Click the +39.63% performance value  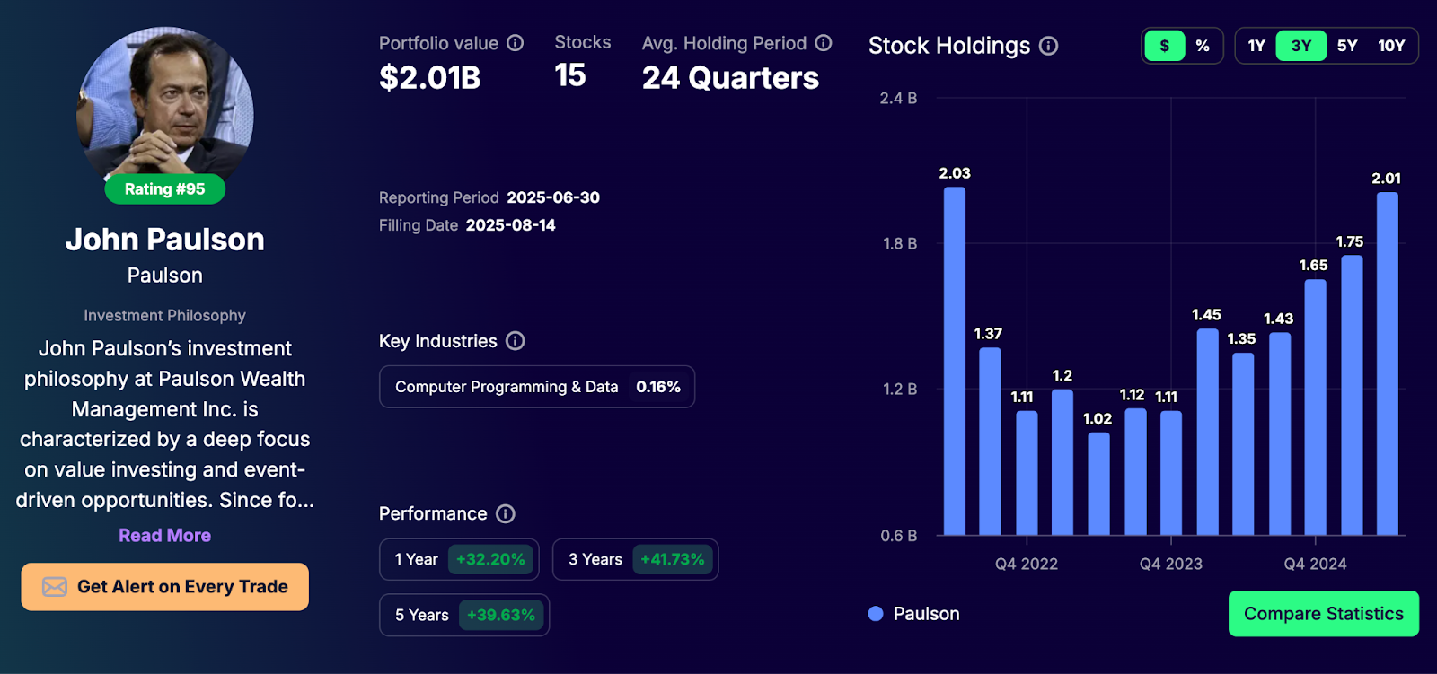click(501, 615)
